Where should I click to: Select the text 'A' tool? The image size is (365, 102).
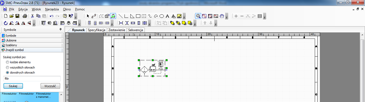coord(167,16)
